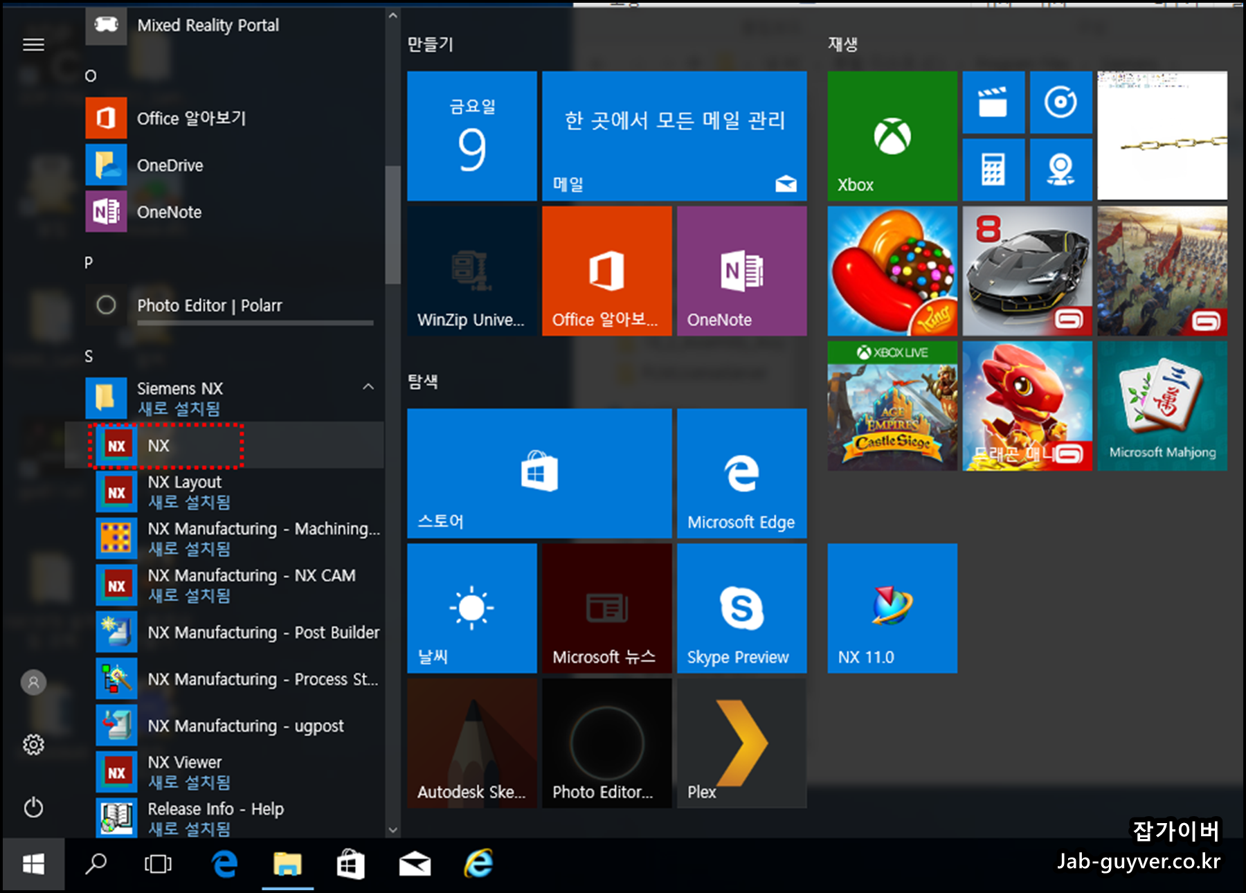Launch the Skype Preview tile
The image size is (1246, 893).
pyautogui.click(x=742, y=608)
